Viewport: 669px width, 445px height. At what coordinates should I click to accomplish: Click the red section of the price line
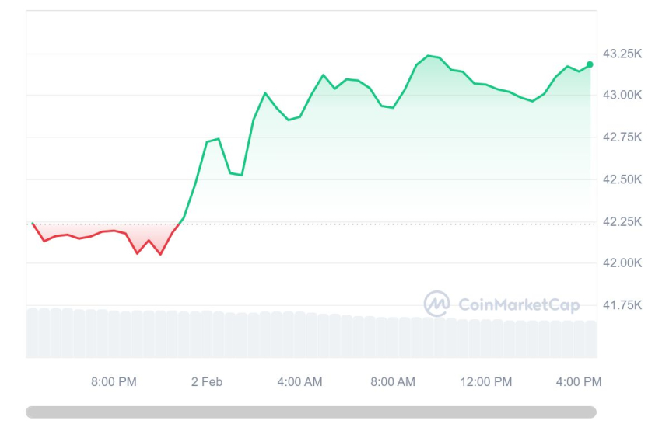(103, 232)
